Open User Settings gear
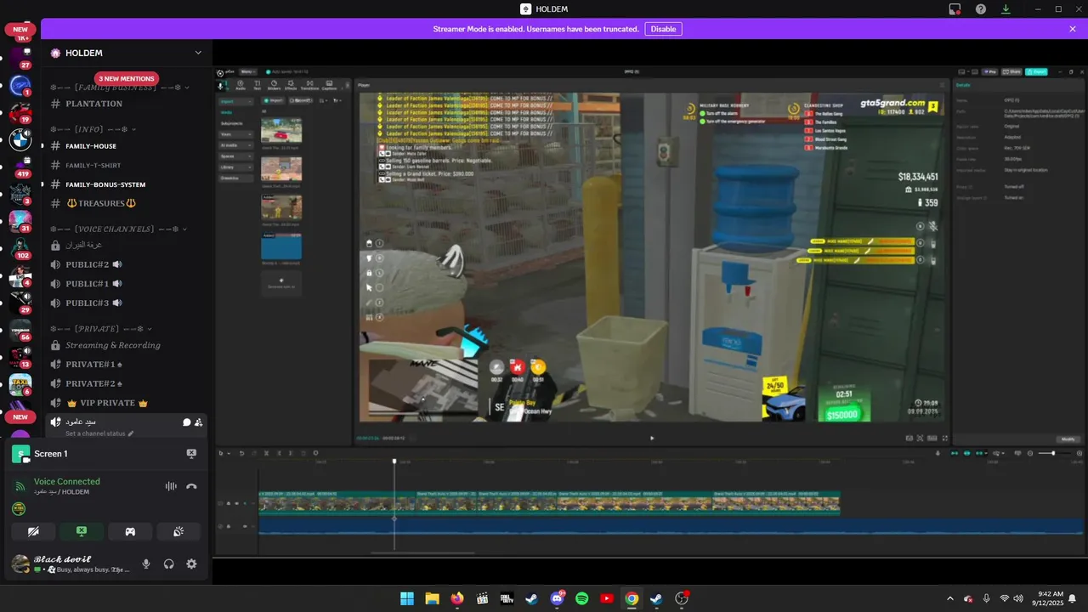This screenshot has height=612, width=1088. [191, 564]
